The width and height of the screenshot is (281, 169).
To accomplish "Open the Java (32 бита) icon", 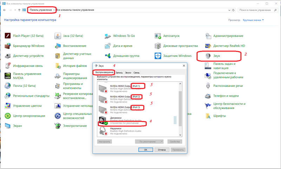I will pyautogui.click(x=58, y=36).
